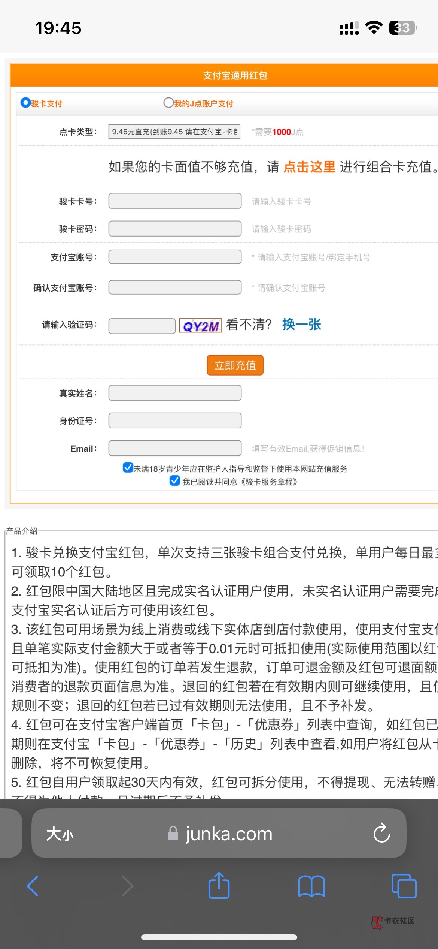The width and height of the screenshot is (438, 949).
Task: Tap the Safari forward arrow
Action: [127, 886]
